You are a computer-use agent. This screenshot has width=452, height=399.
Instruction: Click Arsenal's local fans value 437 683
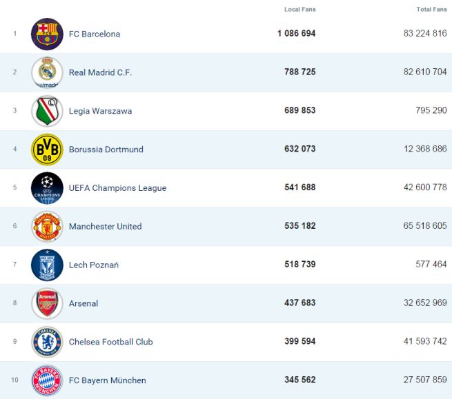point(299,303)
